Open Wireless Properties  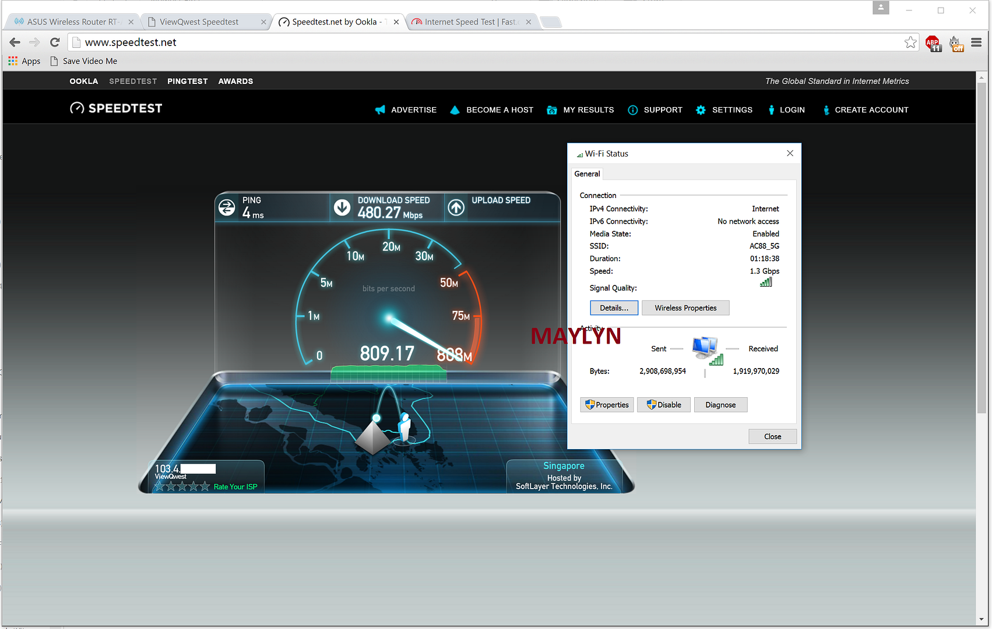tap(685, 308)
